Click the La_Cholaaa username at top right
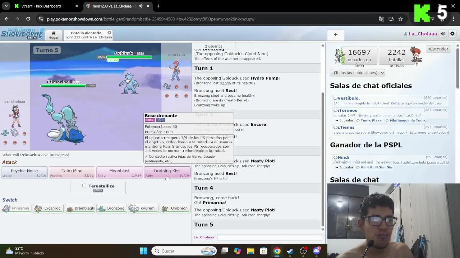Screen dimensions: 460x258 point(420,34)
